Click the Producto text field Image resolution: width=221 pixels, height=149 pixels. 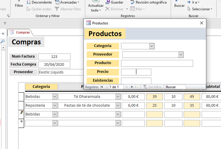(157, 63)
